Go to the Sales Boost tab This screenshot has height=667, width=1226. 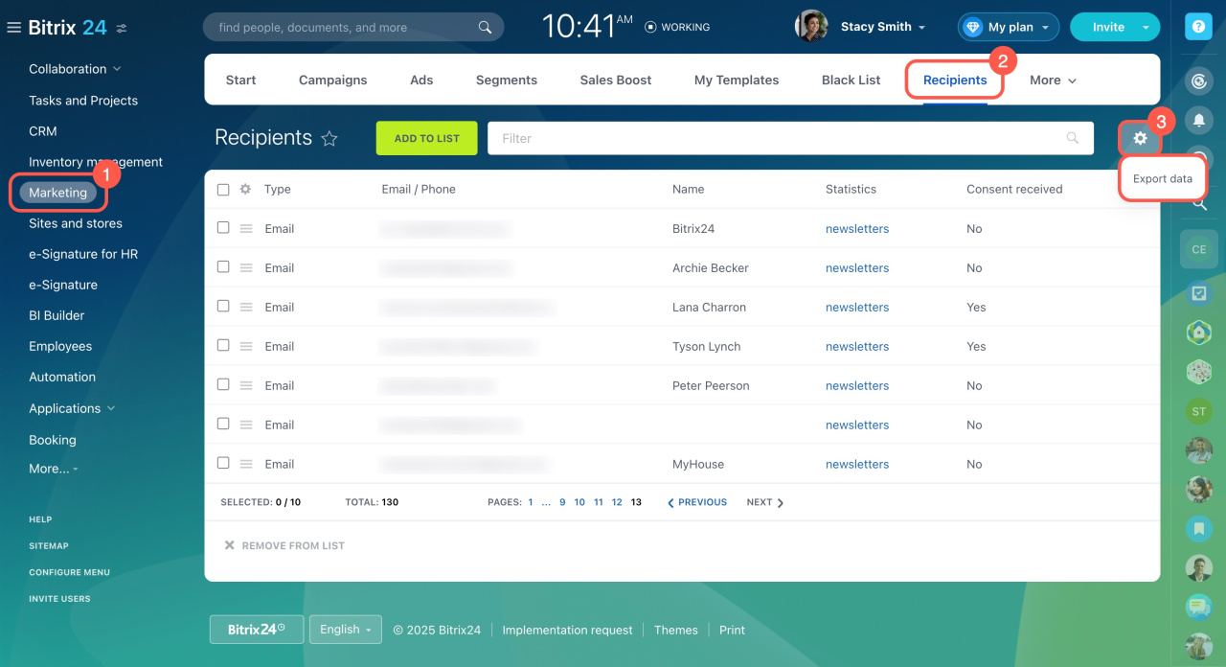(x=616, y=80)
